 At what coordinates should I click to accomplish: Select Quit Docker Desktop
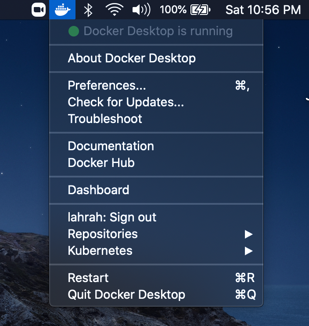click(x=156, y=294)
